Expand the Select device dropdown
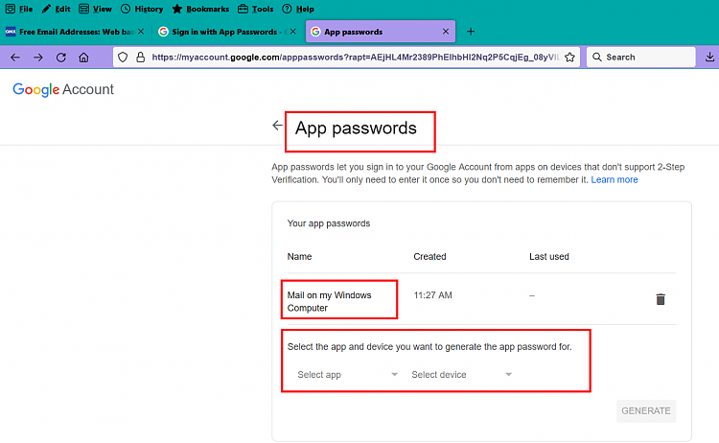 pos(461,375)
